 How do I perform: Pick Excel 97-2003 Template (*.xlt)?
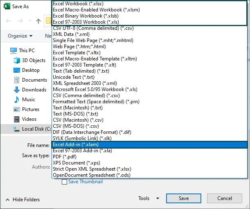point(150,65)
